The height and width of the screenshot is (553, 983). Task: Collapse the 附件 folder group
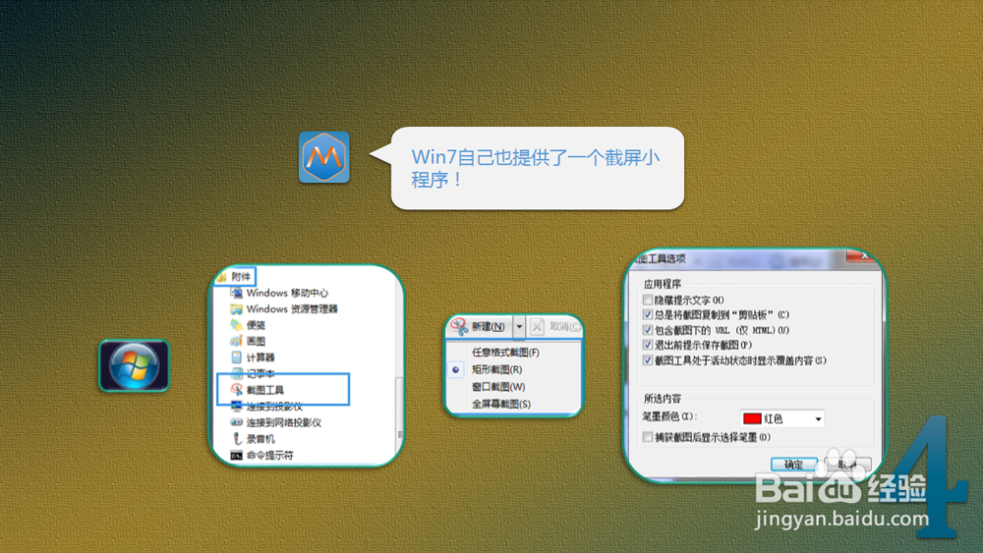tap(236, 276)
